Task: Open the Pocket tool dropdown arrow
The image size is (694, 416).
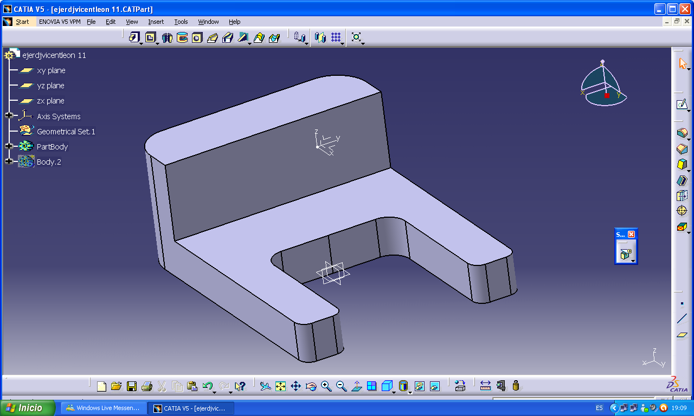Action: coord(157,43)
